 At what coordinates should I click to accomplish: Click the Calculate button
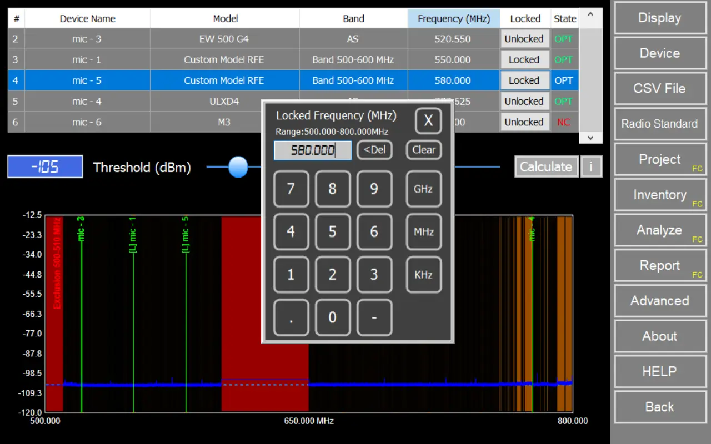tap(545, 167)
